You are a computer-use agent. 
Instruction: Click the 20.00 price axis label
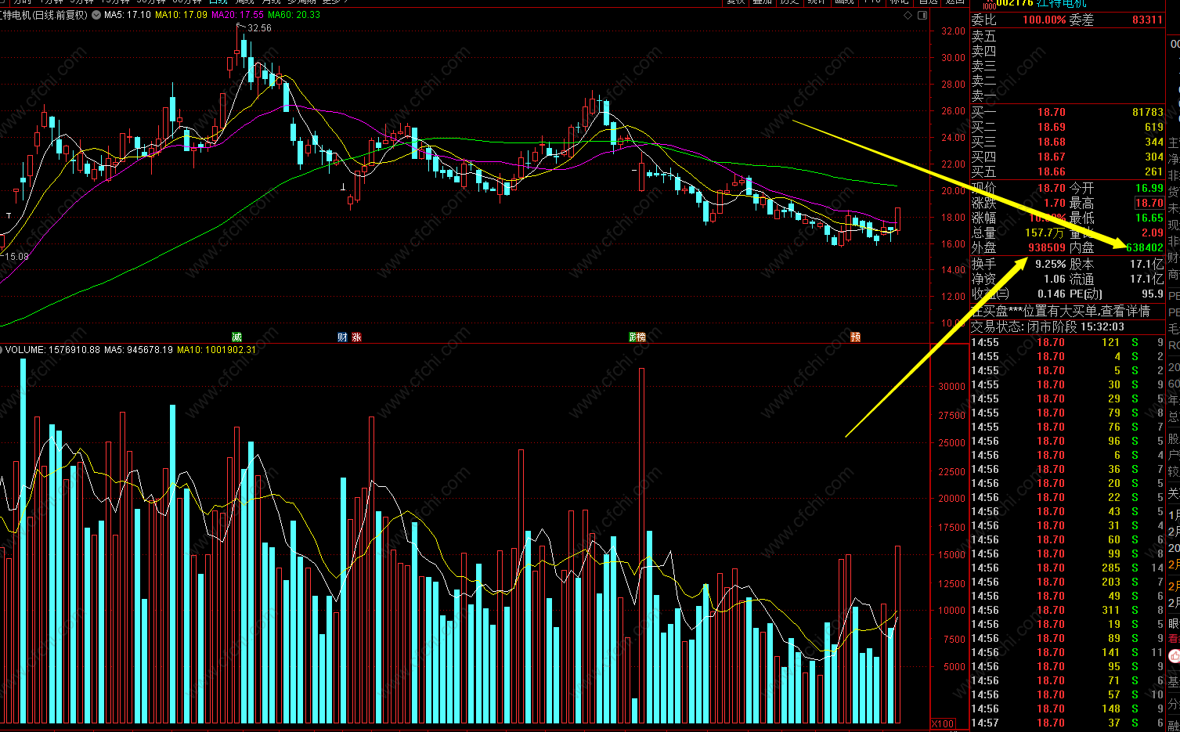(953, 190)
